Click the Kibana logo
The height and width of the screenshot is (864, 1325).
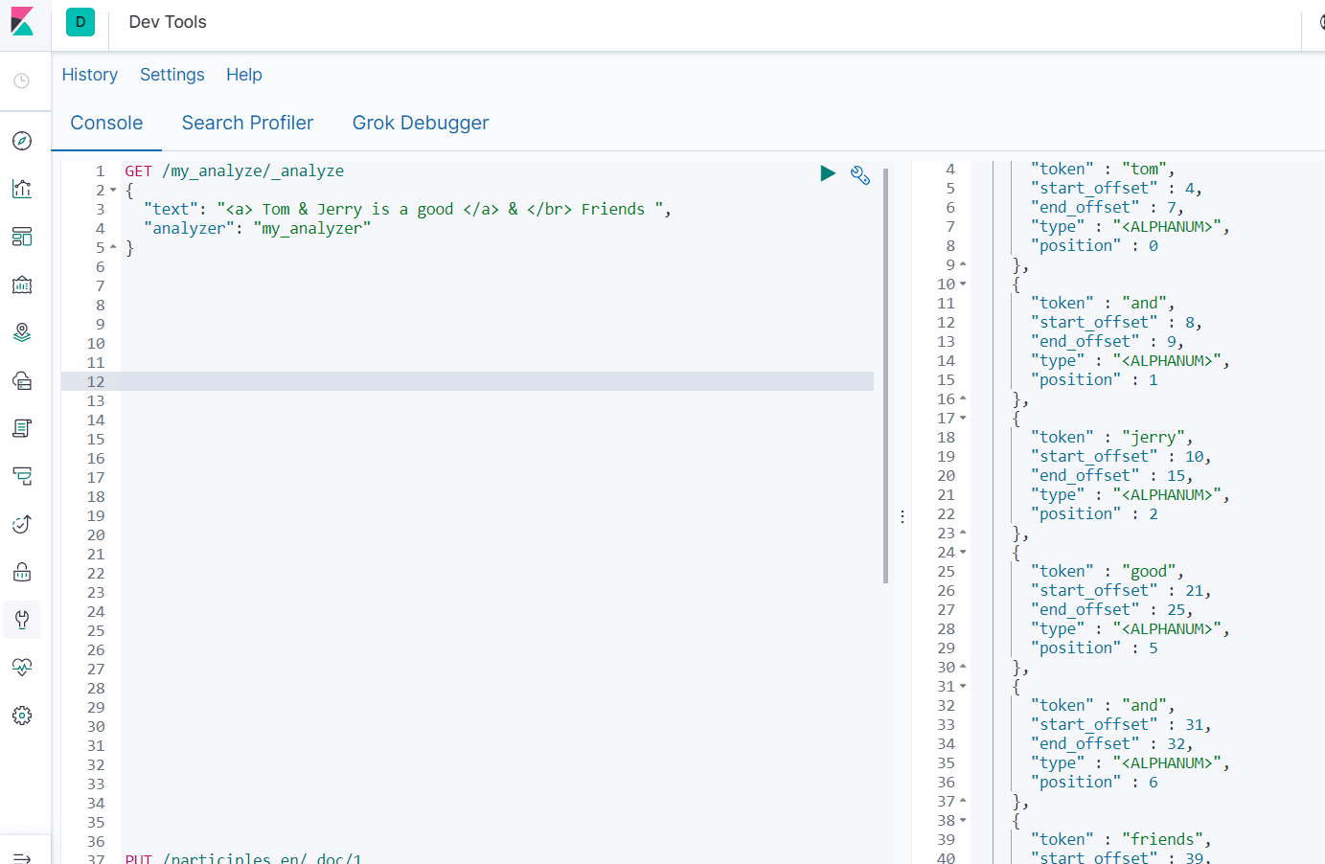(x=22, y=22)
